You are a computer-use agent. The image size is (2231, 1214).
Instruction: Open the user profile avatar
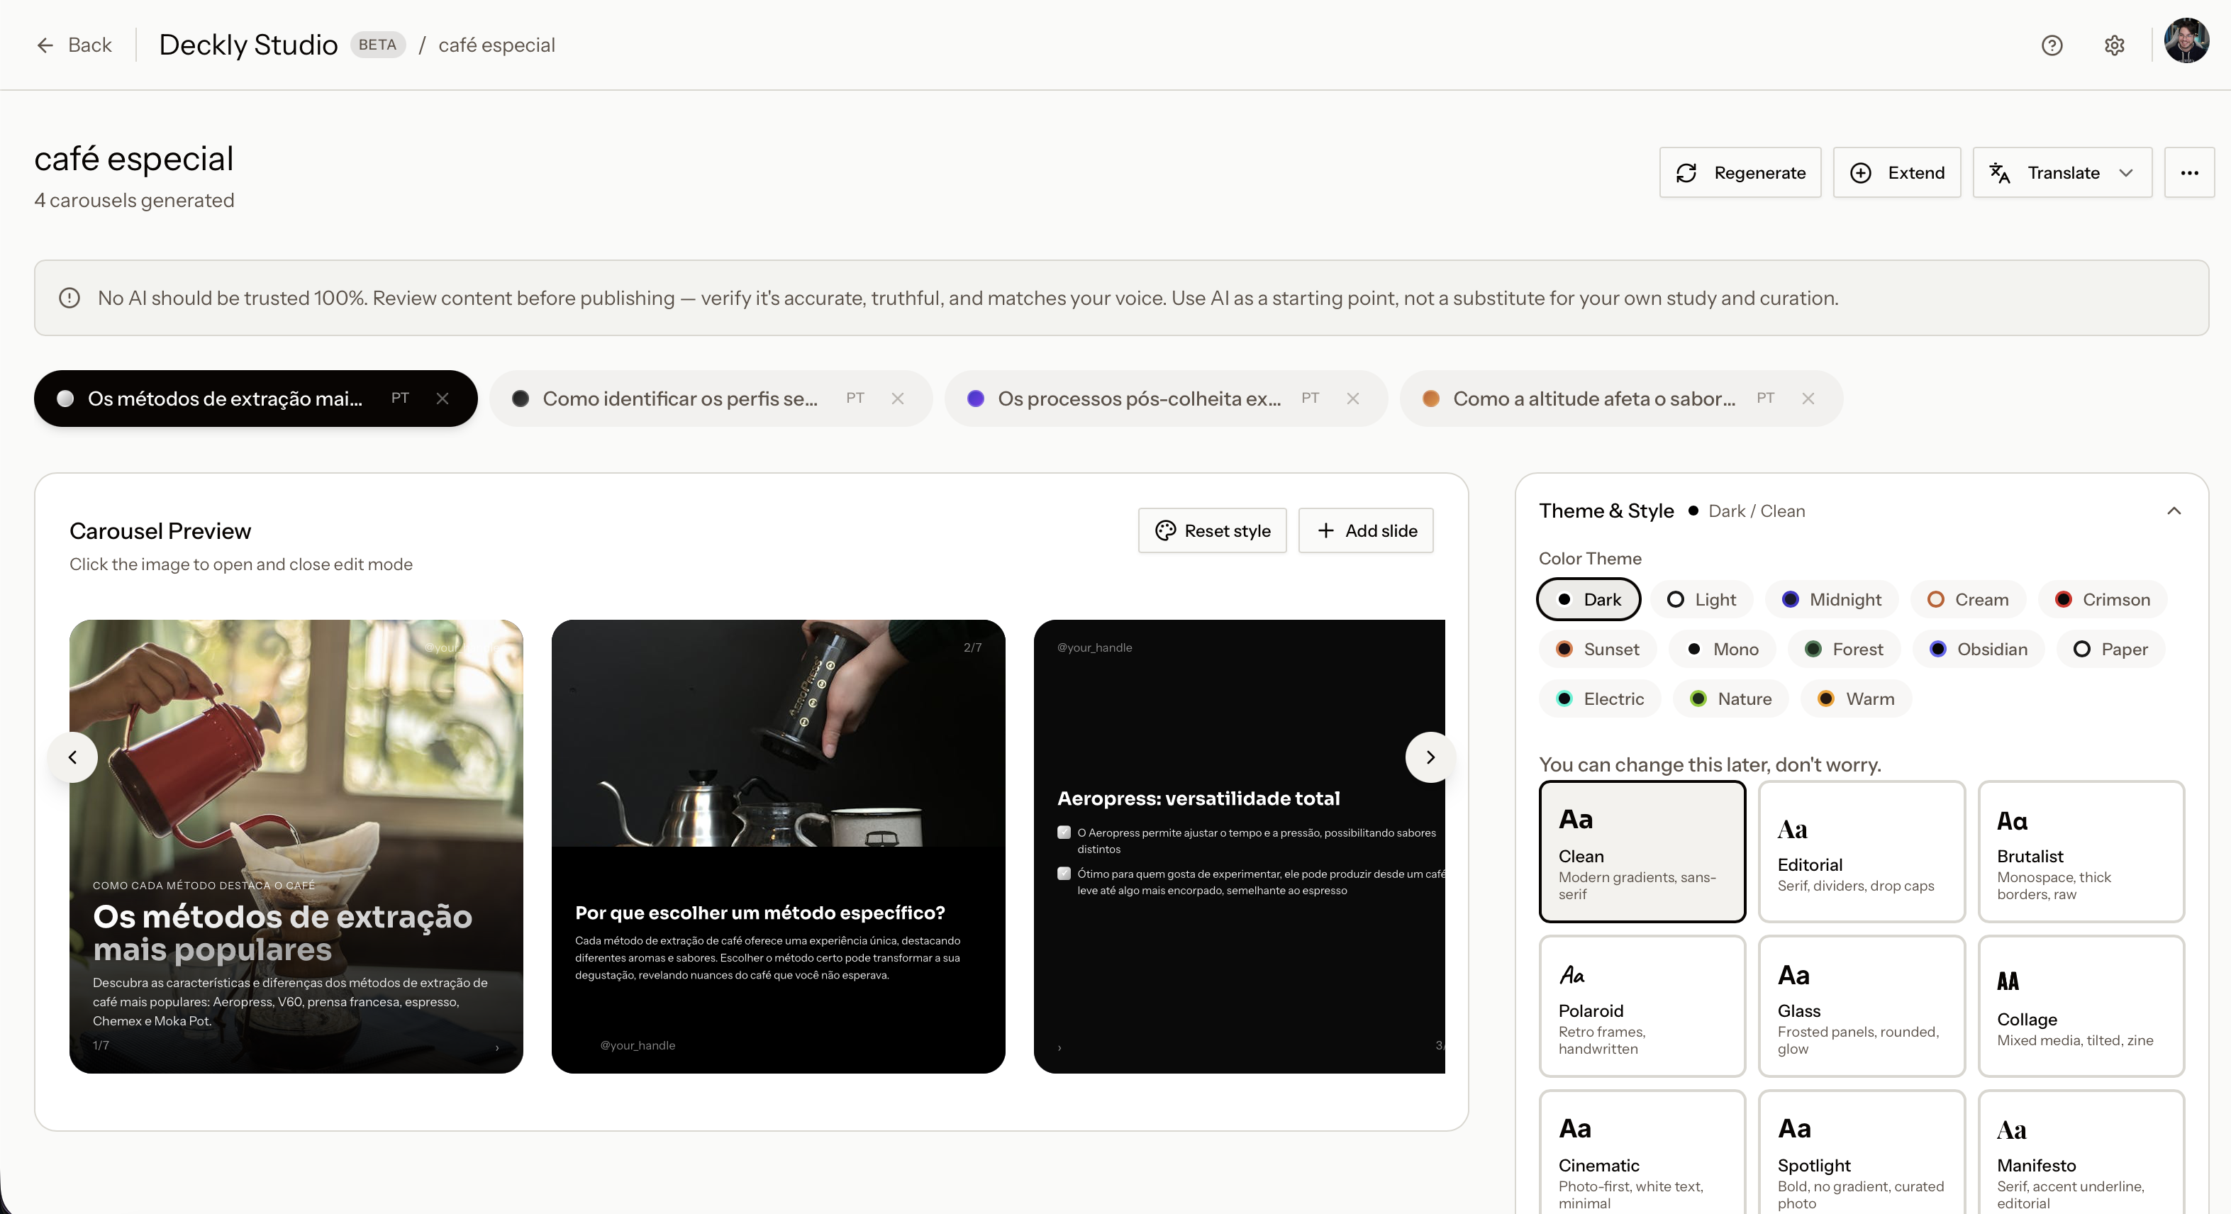tap(2186, 40)
